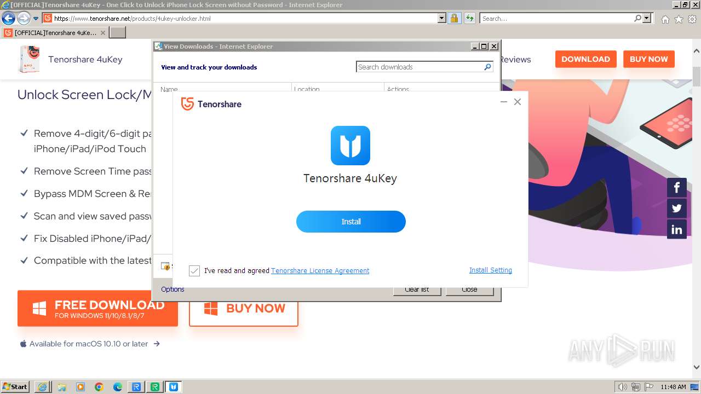Screen dimensions: 701x394
Task: Click the magnifier in IE search box
Action: (x=637, y=18)
